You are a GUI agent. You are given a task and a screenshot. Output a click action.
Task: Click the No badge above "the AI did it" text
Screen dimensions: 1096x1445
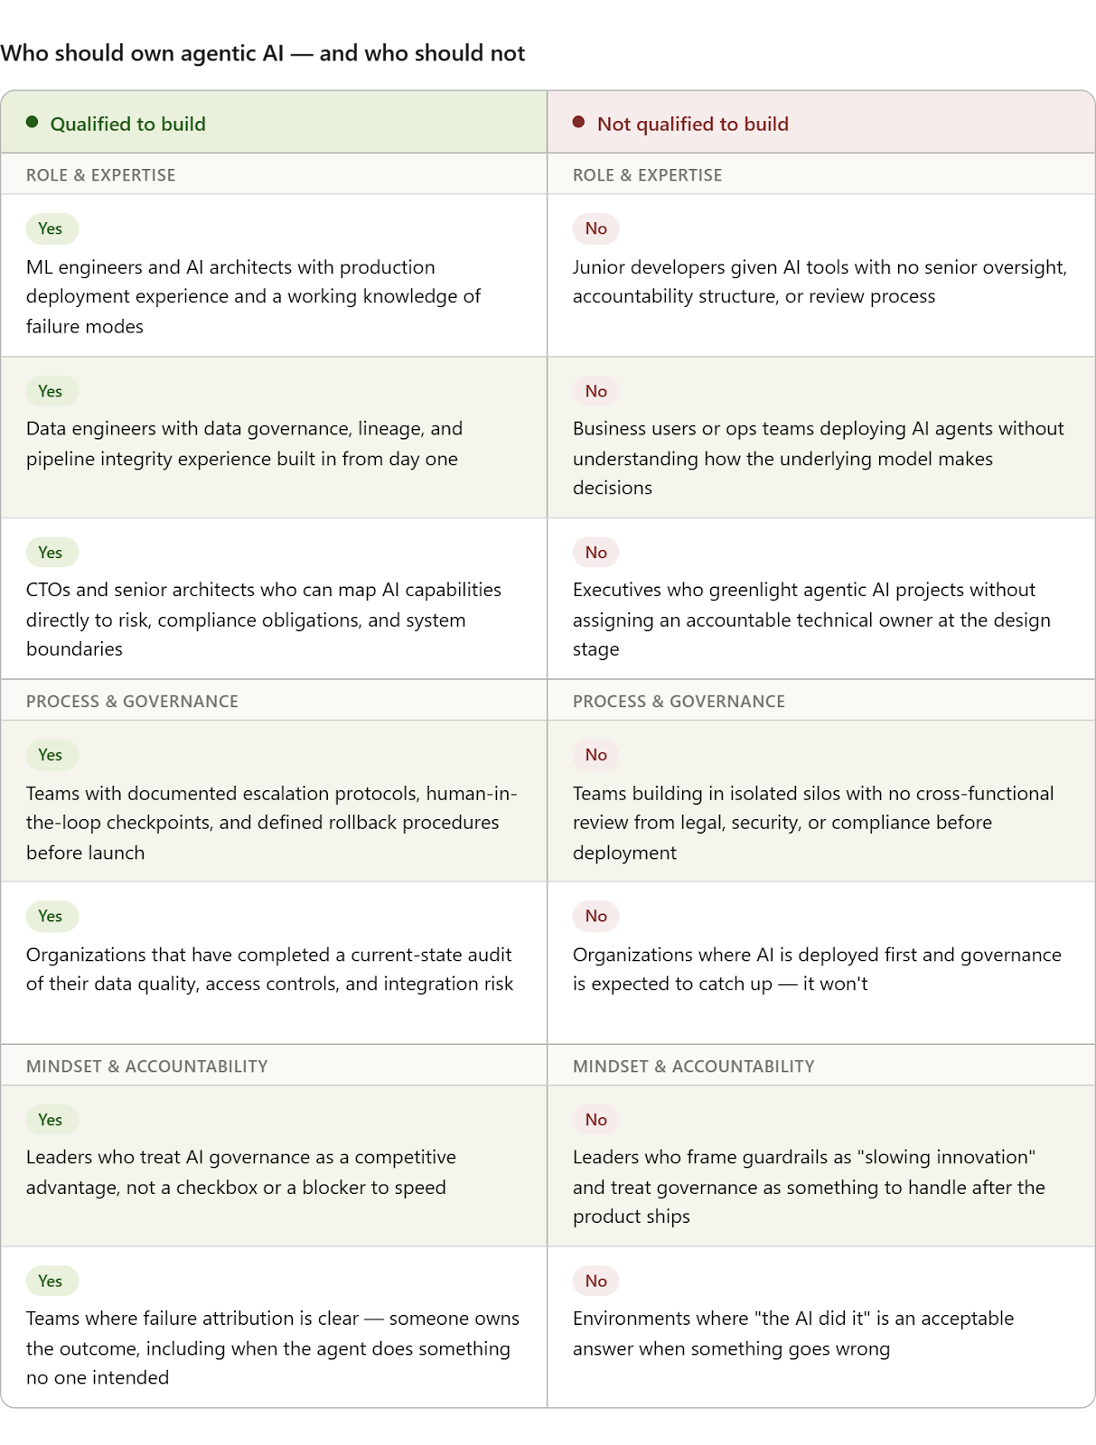[595, 1281]
